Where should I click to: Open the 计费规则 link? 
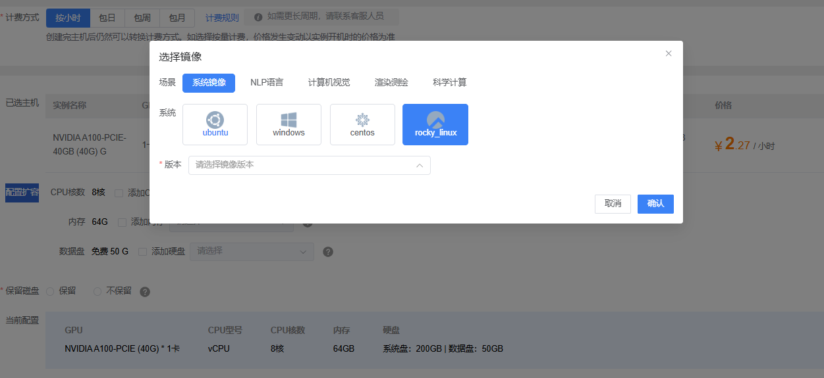(222, 18)
